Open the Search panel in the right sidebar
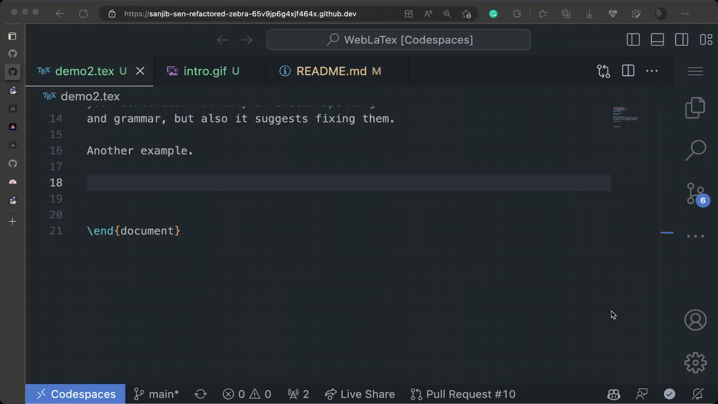Image resolution: width=718 pixels, height=404 pixels. [695, 150]
